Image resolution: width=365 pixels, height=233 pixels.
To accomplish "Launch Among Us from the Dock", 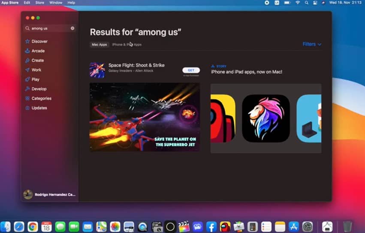I will pyautogui.click(x=225, y=227).
